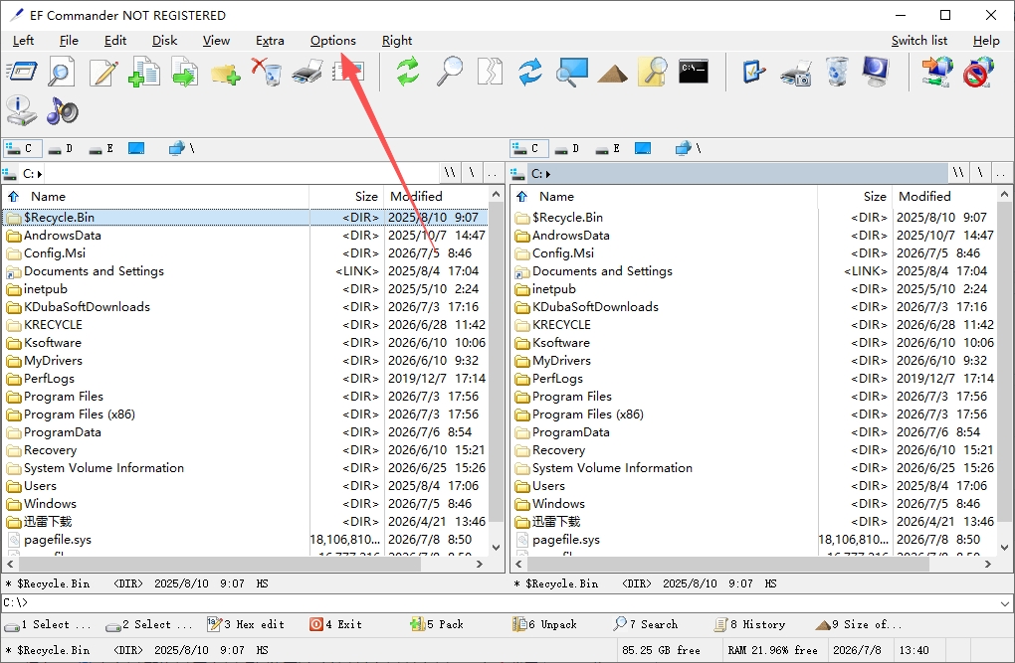Viewport: 1015px width, 663px height.
Task: Click the Print printer icon
Action: tap(306, 72)
